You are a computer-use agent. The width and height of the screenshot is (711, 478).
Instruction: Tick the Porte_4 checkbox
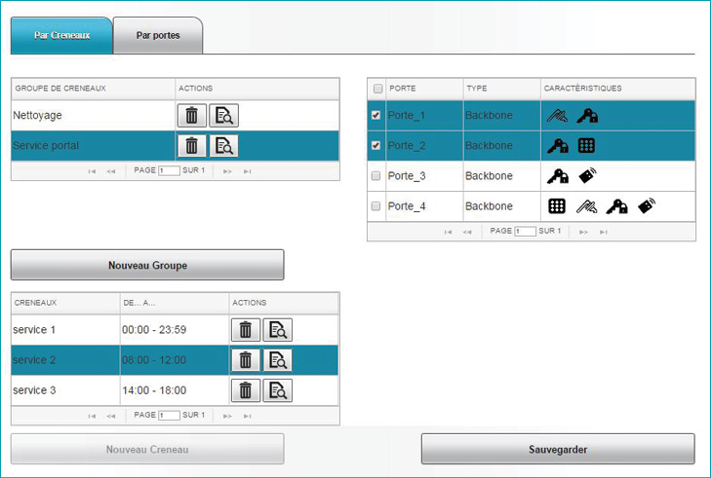[376, 206]
